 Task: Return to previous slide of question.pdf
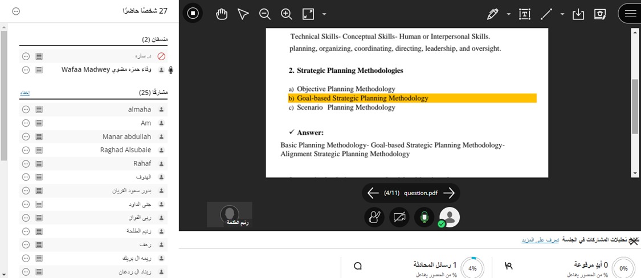click(373, 193)
